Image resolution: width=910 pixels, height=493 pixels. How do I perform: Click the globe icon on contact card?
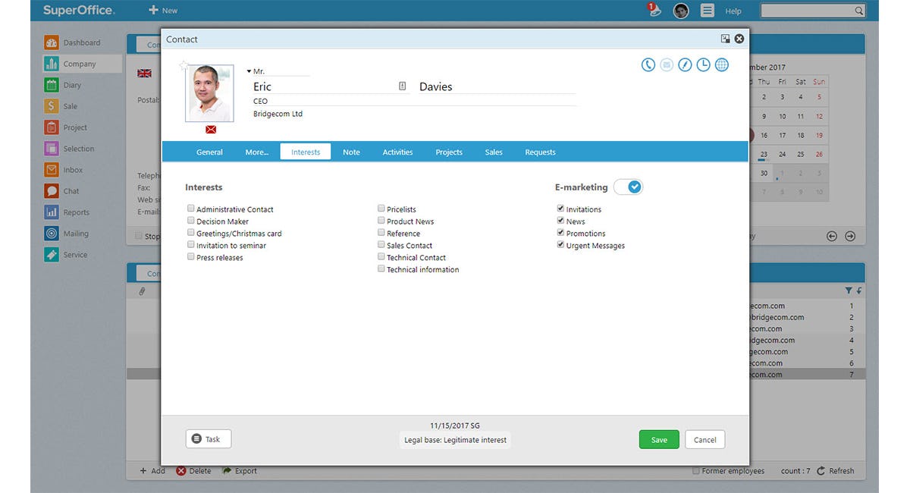[721, 64]
